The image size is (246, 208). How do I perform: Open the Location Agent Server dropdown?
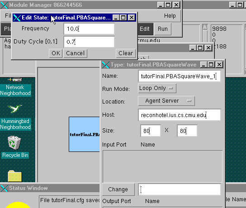click(166, 101)
